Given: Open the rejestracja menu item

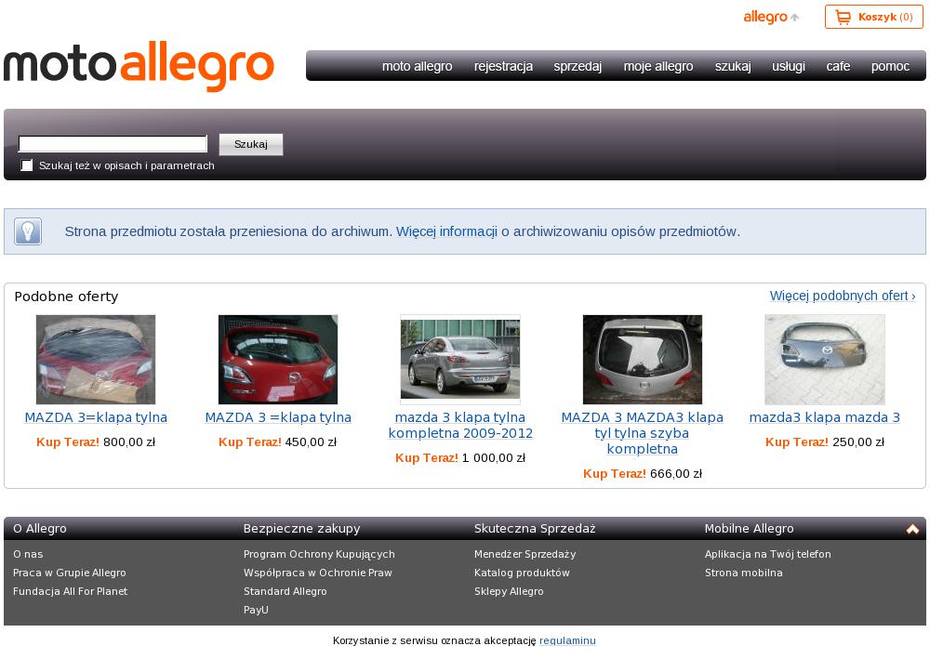Looking at the screenshot, I should (503, 66).
